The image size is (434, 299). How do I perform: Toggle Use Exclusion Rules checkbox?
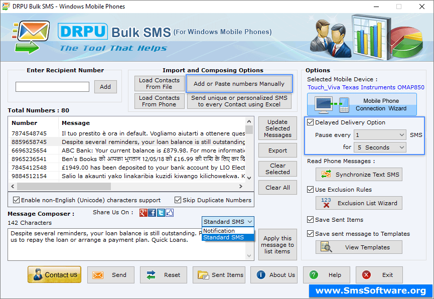310,189
